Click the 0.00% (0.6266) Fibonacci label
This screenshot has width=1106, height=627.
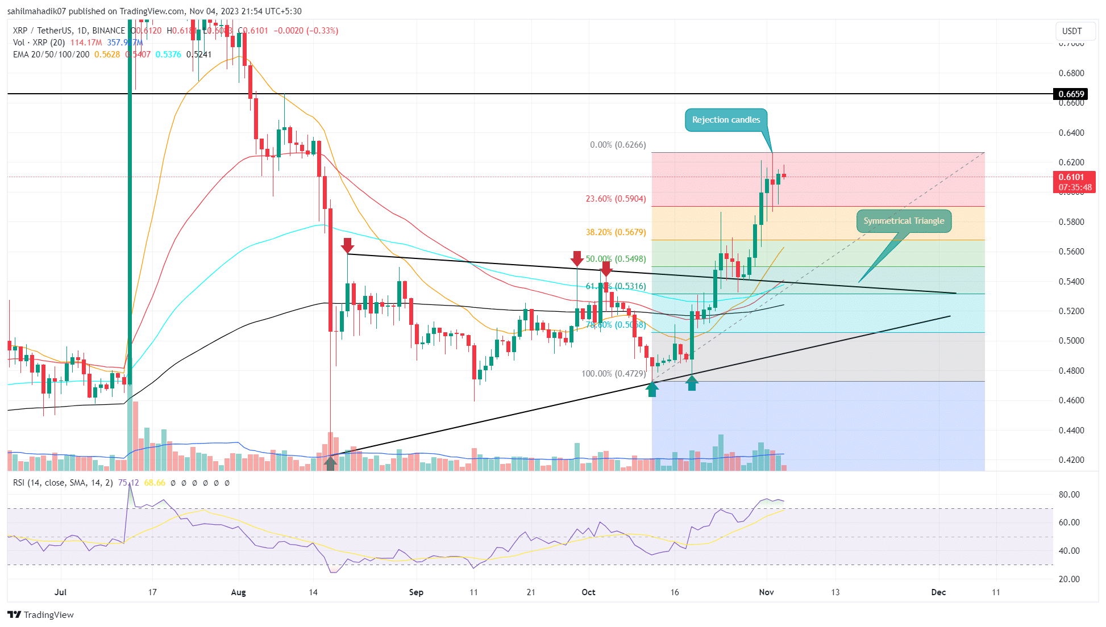[x=618, y=145]
